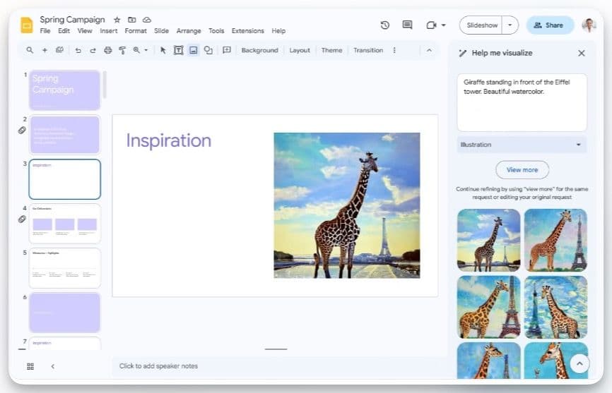
Task: Open version history clock icon
Action: [385, 25]
